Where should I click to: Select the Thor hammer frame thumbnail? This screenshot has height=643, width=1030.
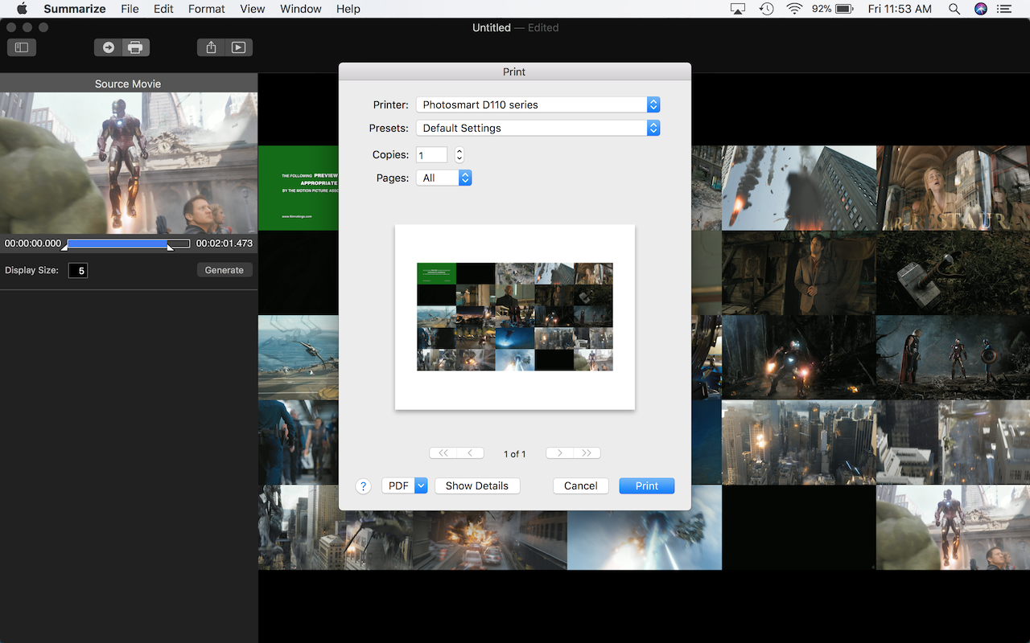953,272
